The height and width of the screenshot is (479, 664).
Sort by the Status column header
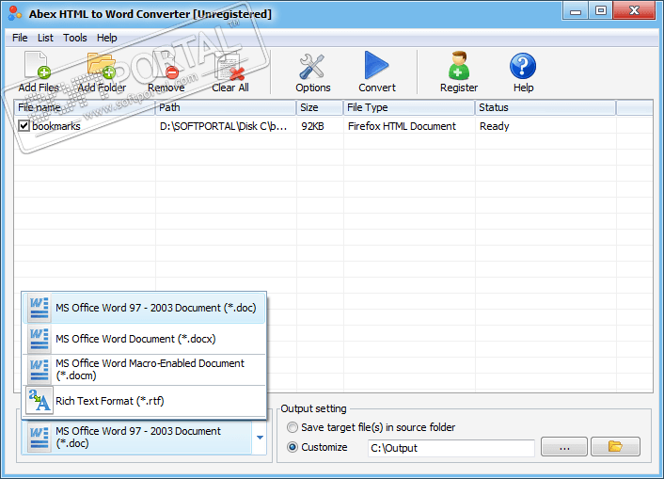click(x=545, y=107)
